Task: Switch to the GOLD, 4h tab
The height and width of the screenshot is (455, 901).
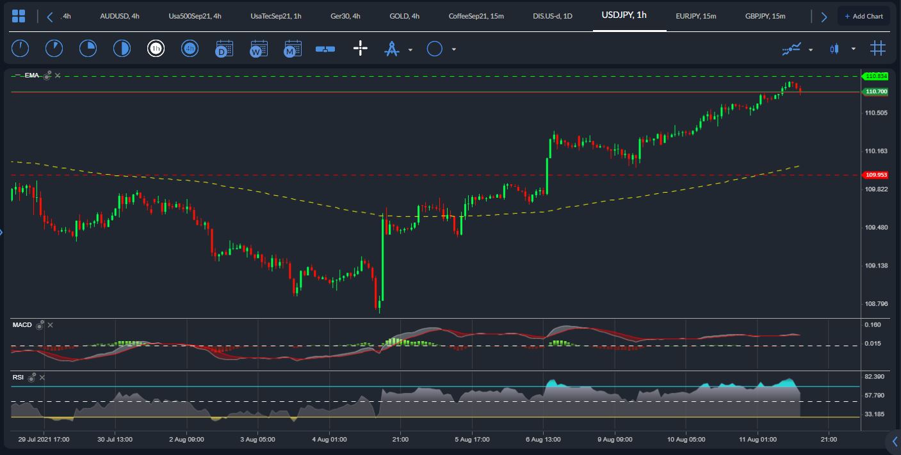Action: point(404,16)
